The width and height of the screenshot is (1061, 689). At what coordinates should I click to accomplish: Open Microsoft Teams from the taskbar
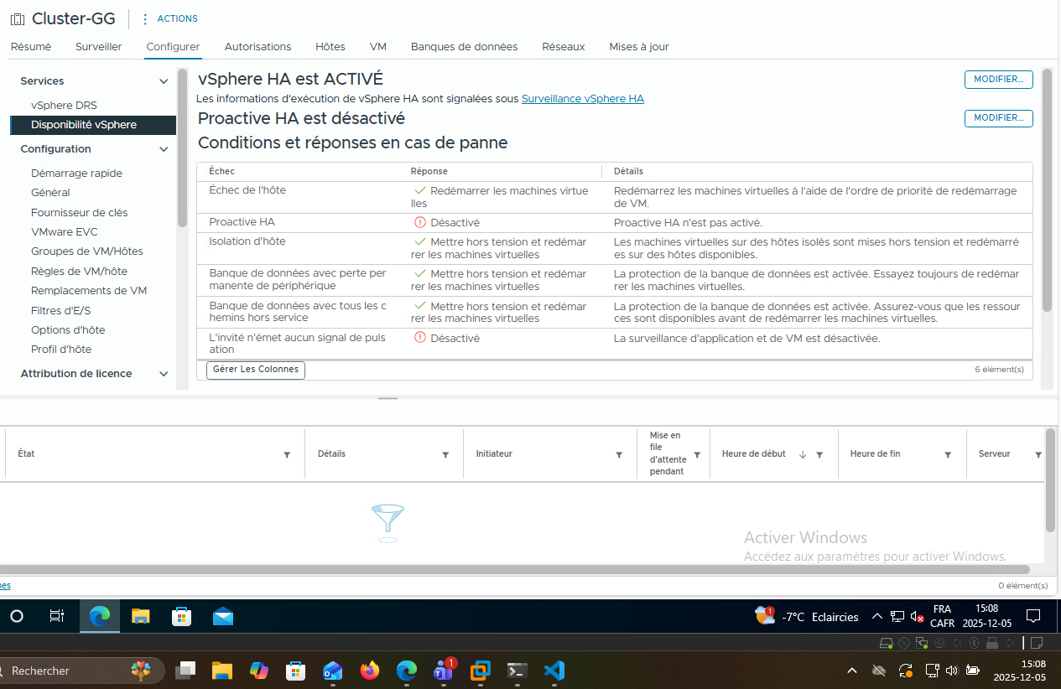tap(443, 671)
